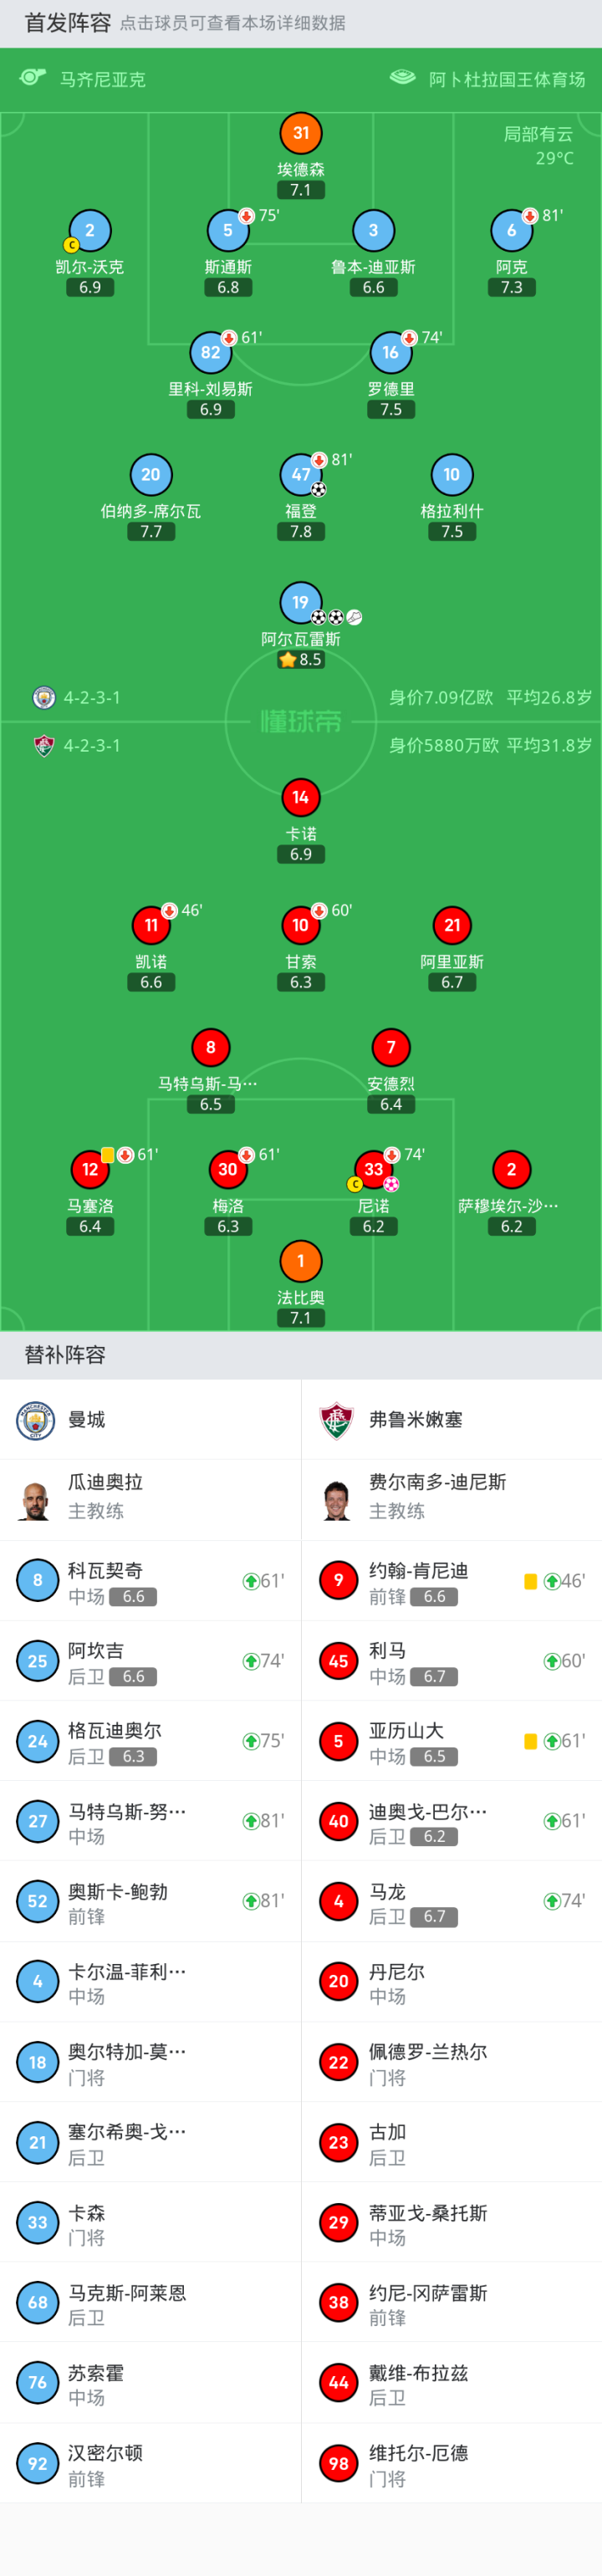Open Álvarez number 19 player circle
This screenshot has width=602, height=2576.
coord(300,602)
